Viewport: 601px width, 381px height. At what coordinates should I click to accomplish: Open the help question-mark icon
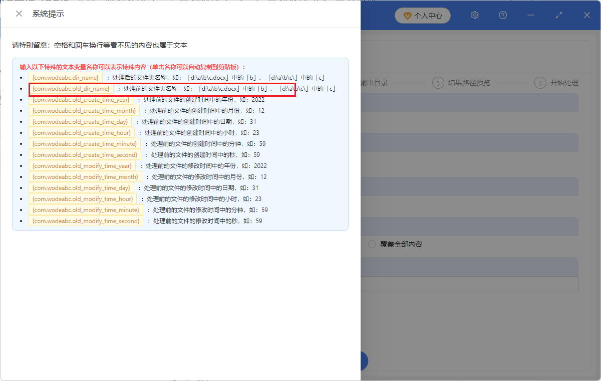(x=502, y=15)
